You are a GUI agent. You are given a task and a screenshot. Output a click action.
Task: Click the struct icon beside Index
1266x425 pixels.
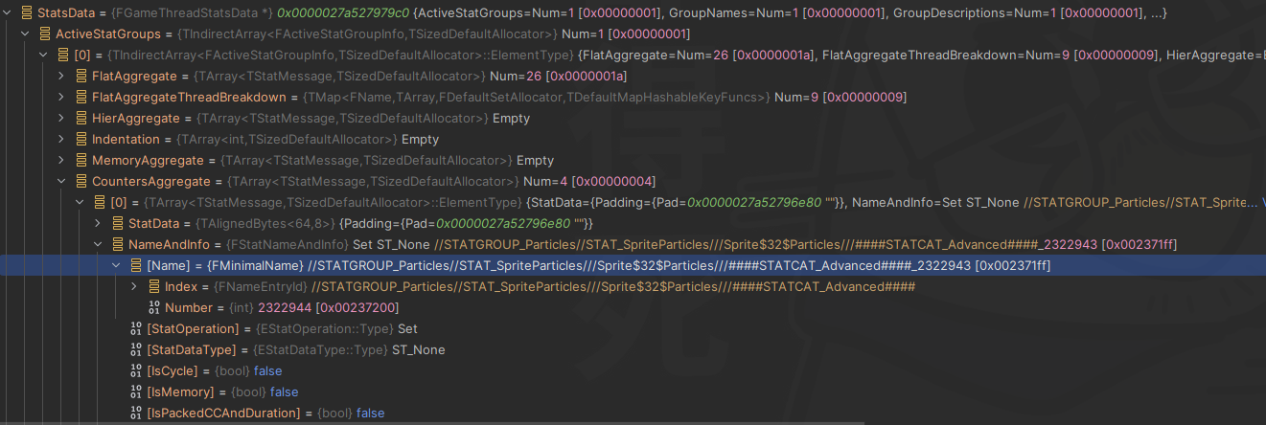[153, 287]
